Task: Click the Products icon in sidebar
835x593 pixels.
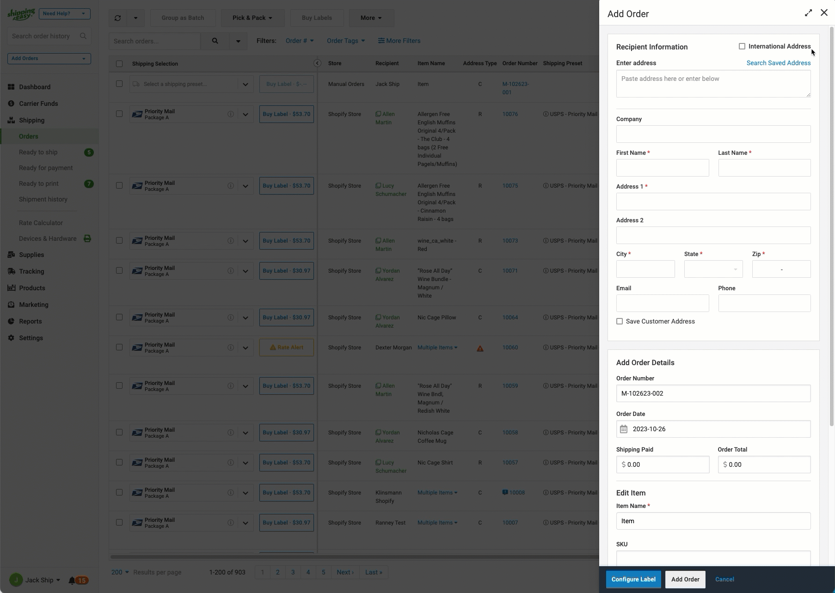Action: click(x=11, y=288)
